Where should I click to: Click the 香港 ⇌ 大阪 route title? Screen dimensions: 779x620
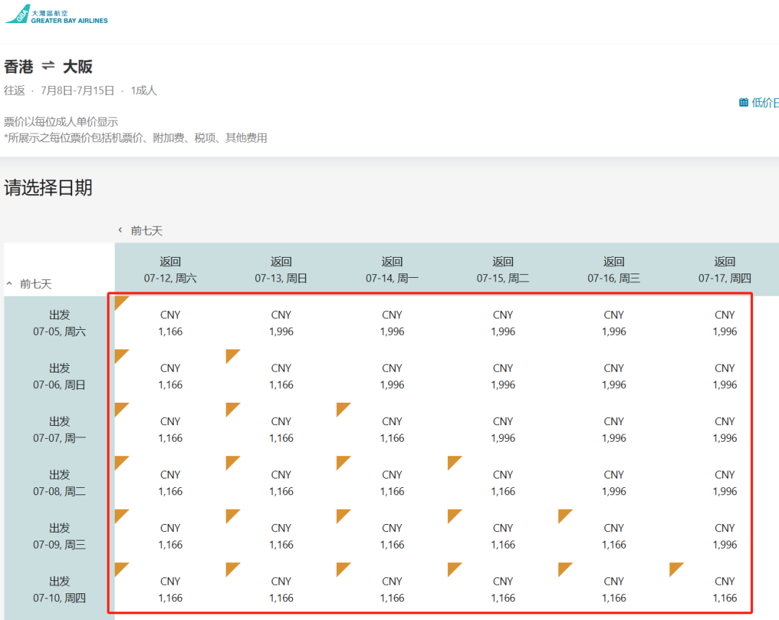click(x=48, y=66)
